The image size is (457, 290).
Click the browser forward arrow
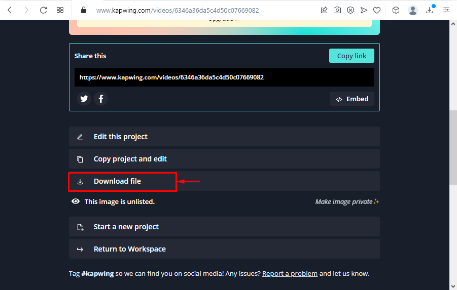pyautogui.click(x=26, y=10)
